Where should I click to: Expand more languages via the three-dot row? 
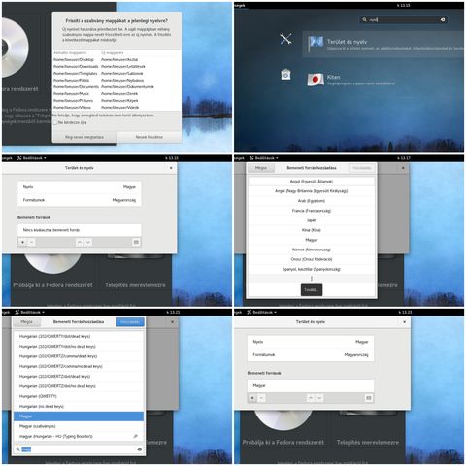pos(311,279)
